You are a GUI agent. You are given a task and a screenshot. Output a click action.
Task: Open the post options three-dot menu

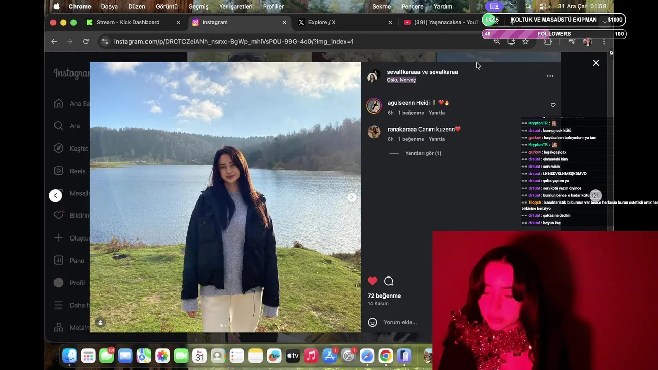[x=550, y=76]
